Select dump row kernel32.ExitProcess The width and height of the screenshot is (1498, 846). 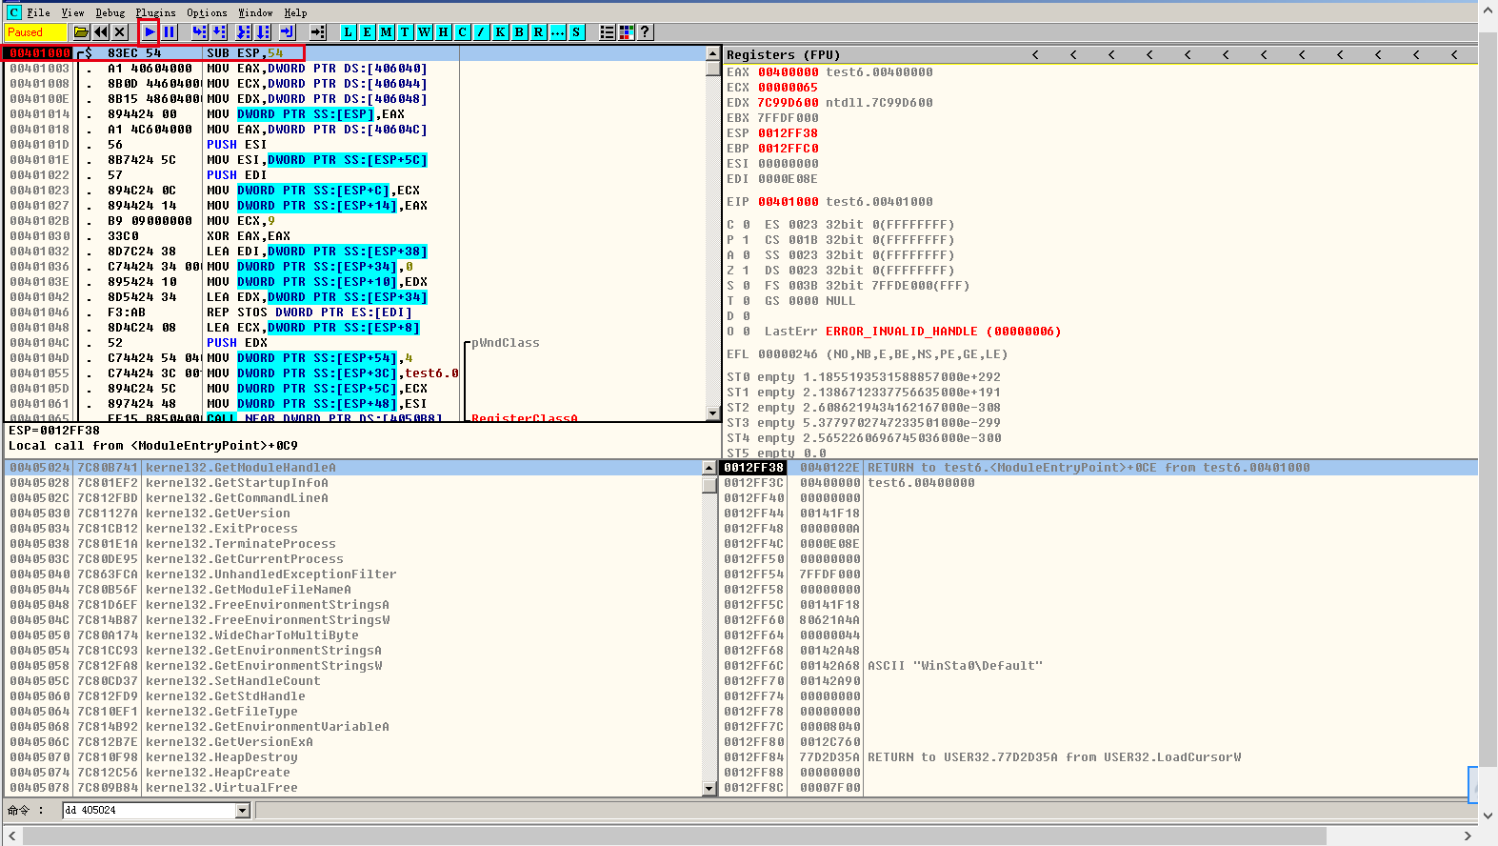(x=353, y=529)
